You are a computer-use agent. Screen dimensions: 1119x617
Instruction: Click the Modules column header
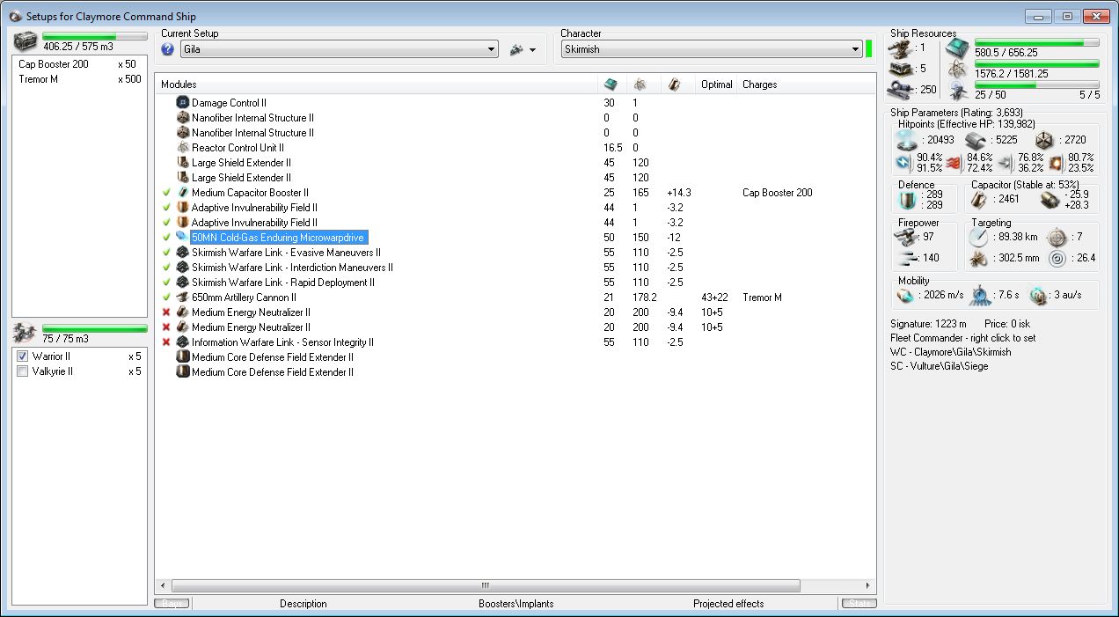click(377, 84)
